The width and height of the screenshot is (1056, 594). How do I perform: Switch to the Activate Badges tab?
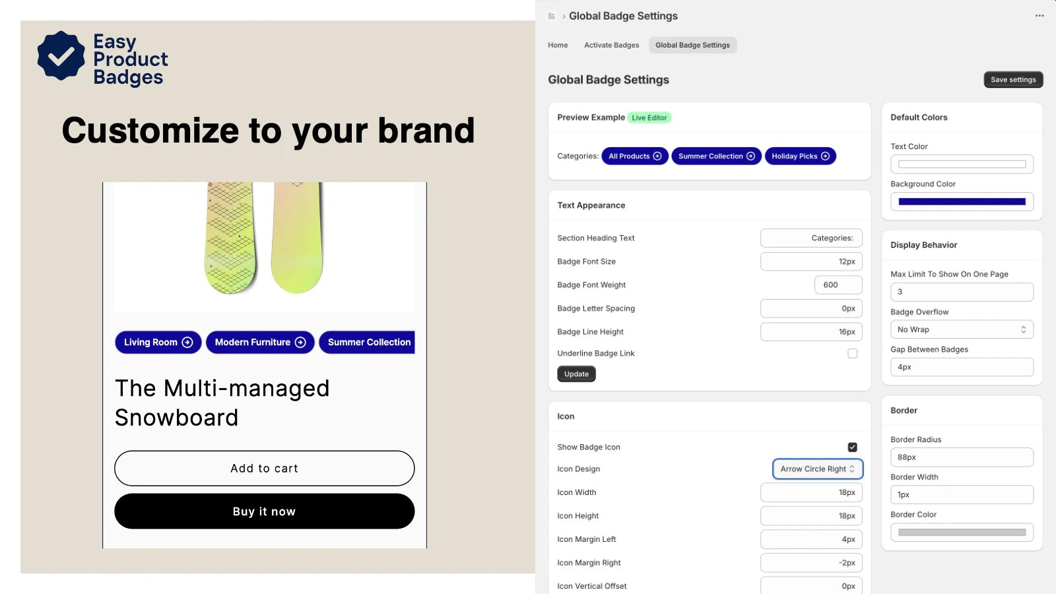611,46
